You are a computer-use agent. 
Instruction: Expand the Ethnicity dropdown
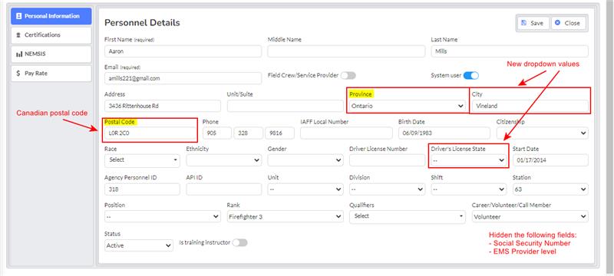click(x=224, y=160)
